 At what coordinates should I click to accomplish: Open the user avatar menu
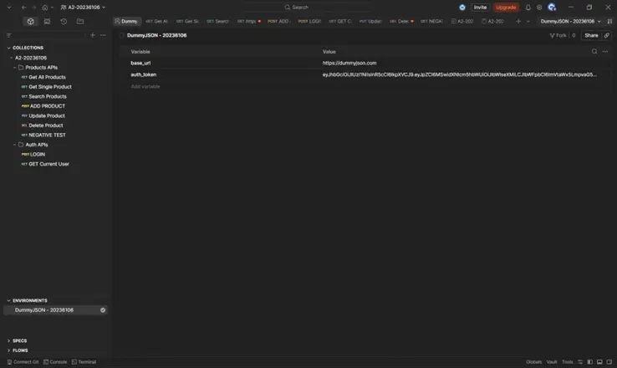pyautogui.click(x=552, y=7)
